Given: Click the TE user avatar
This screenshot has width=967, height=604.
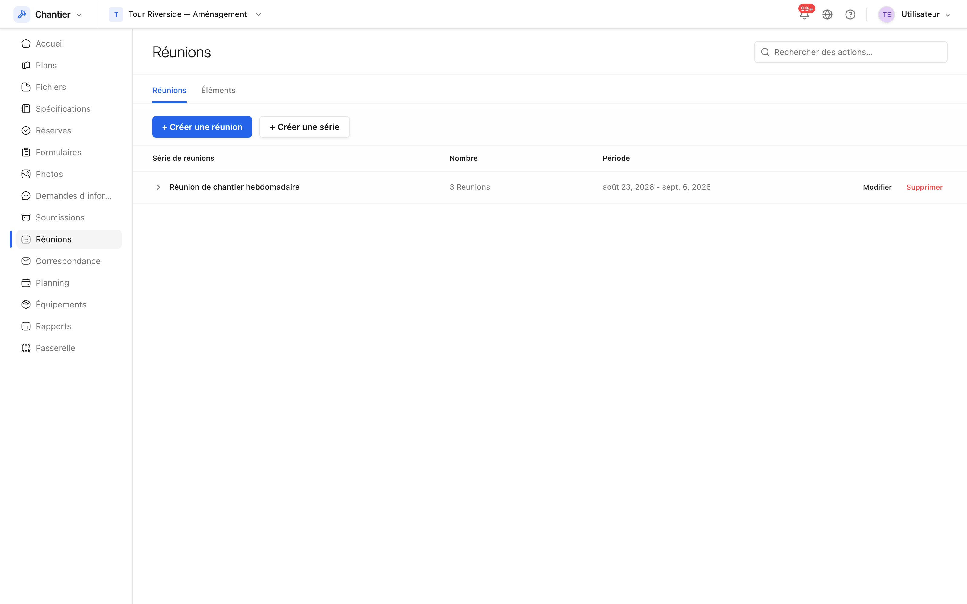Looking at the screenshot, I should click(886, 14).
